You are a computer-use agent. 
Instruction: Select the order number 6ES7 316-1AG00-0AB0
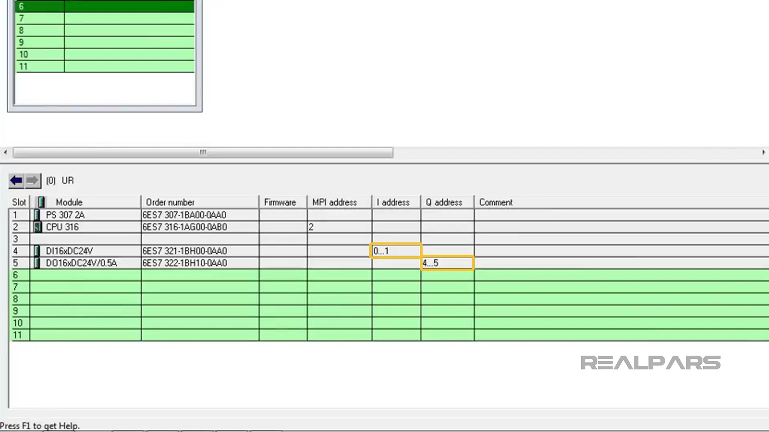pos(185,227)
